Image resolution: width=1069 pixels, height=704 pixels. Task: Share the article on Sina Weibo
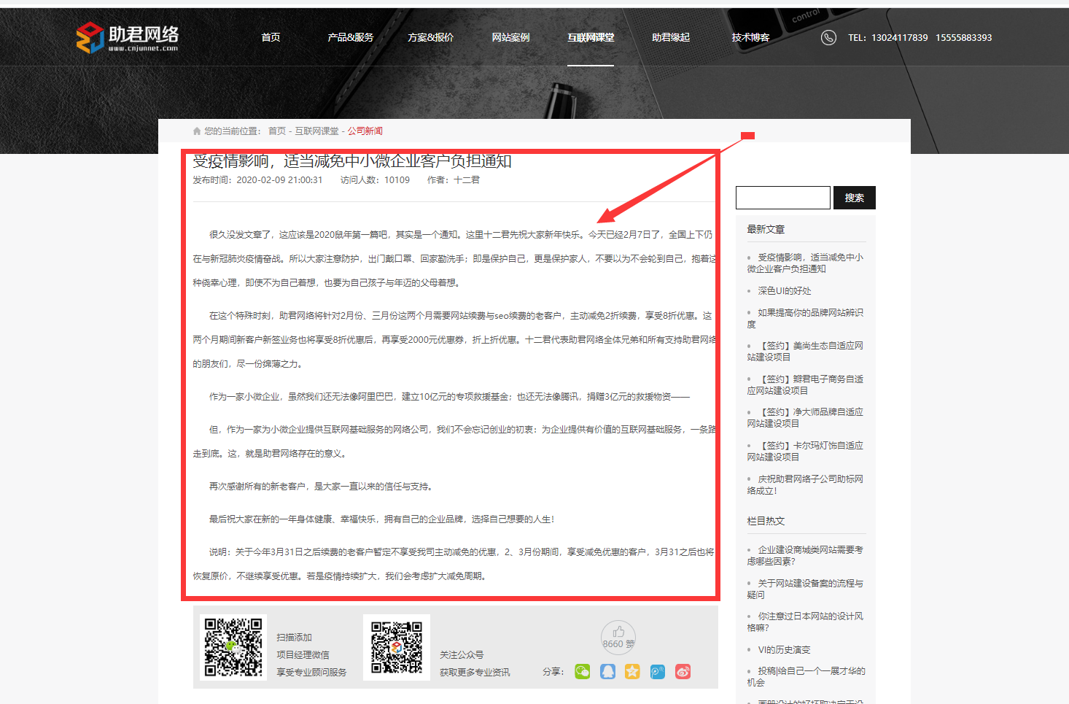[683, 671]
